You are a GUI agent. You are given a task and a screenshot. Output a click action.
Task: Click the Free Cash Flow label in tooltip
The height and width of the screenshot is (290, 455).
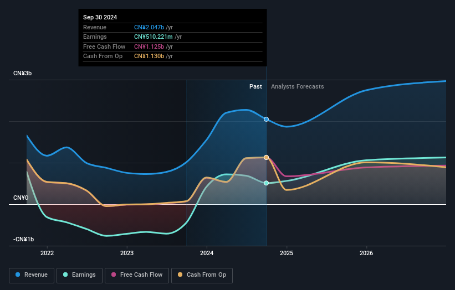tap(104, 46)
